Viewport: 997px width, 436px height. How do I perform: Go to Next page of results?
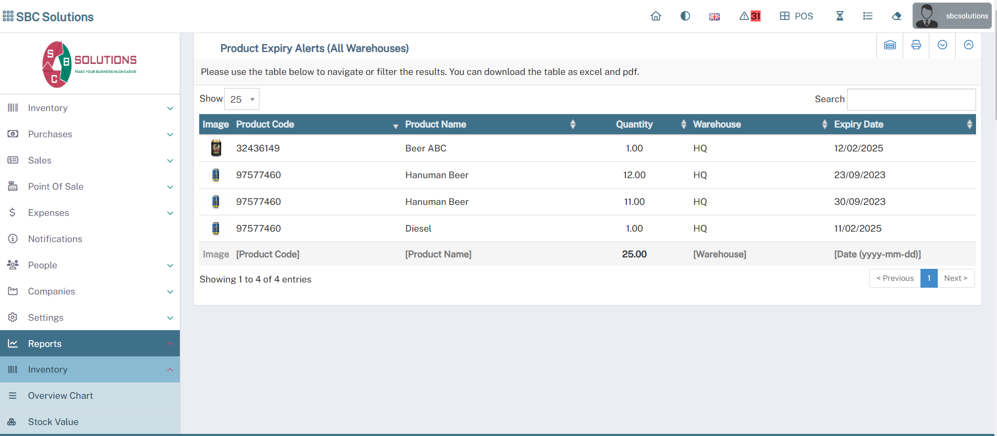tap(956, 278)
